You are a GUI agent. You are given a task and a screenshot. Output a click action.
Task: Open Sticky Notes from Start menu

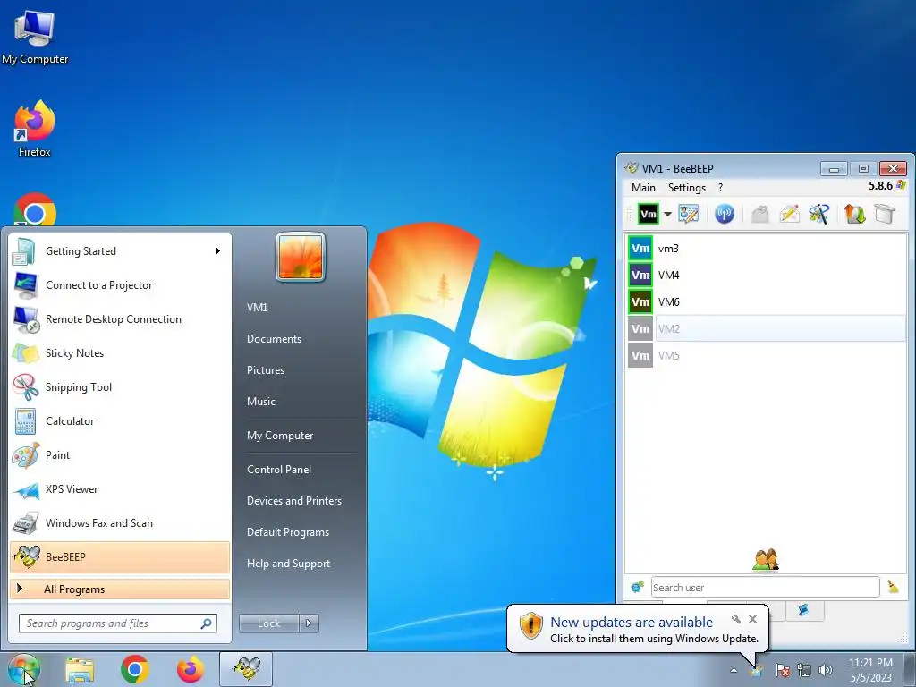click(x=120, y=352)
